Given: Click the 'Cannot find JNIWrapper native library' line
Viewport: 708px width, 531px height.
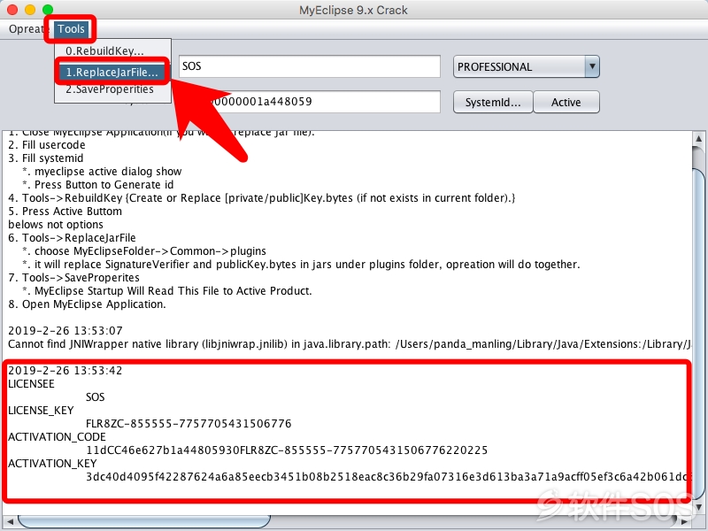Looking at the screenshot, I should point(350,344).
